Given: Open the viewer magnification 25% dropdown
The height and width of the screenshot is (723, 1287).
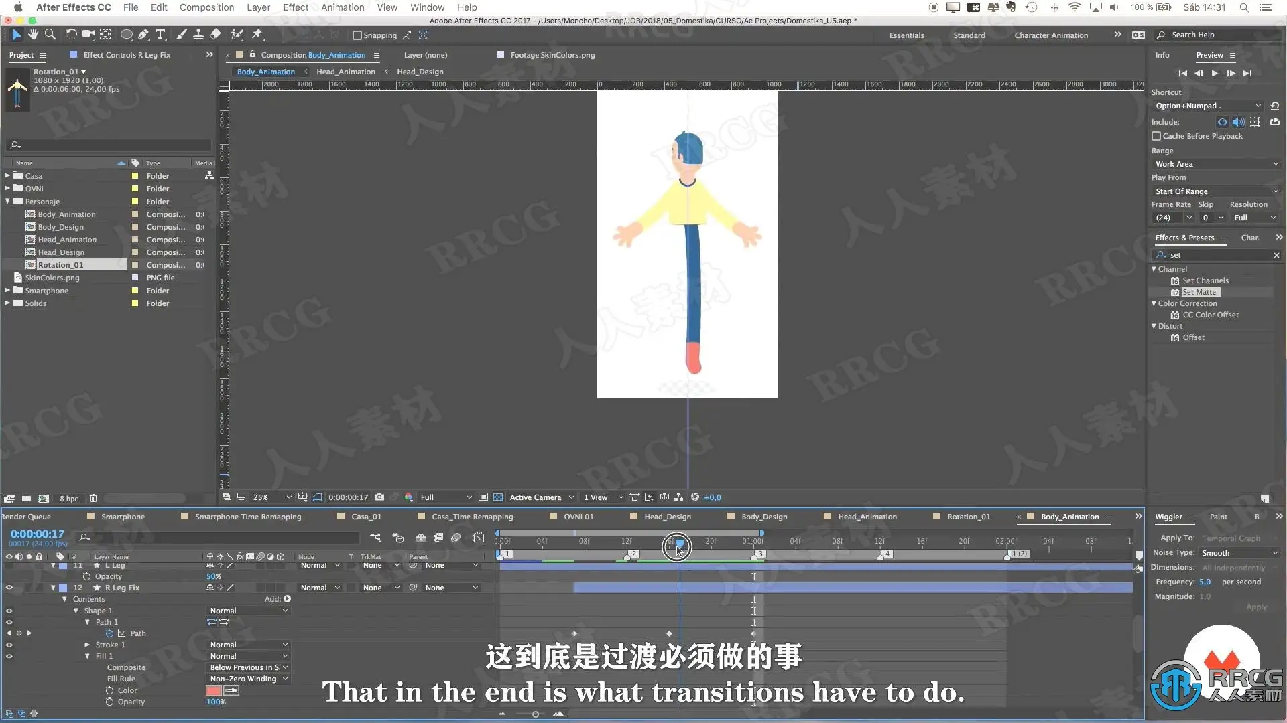Looking at the screenshot, I should 271,497.
